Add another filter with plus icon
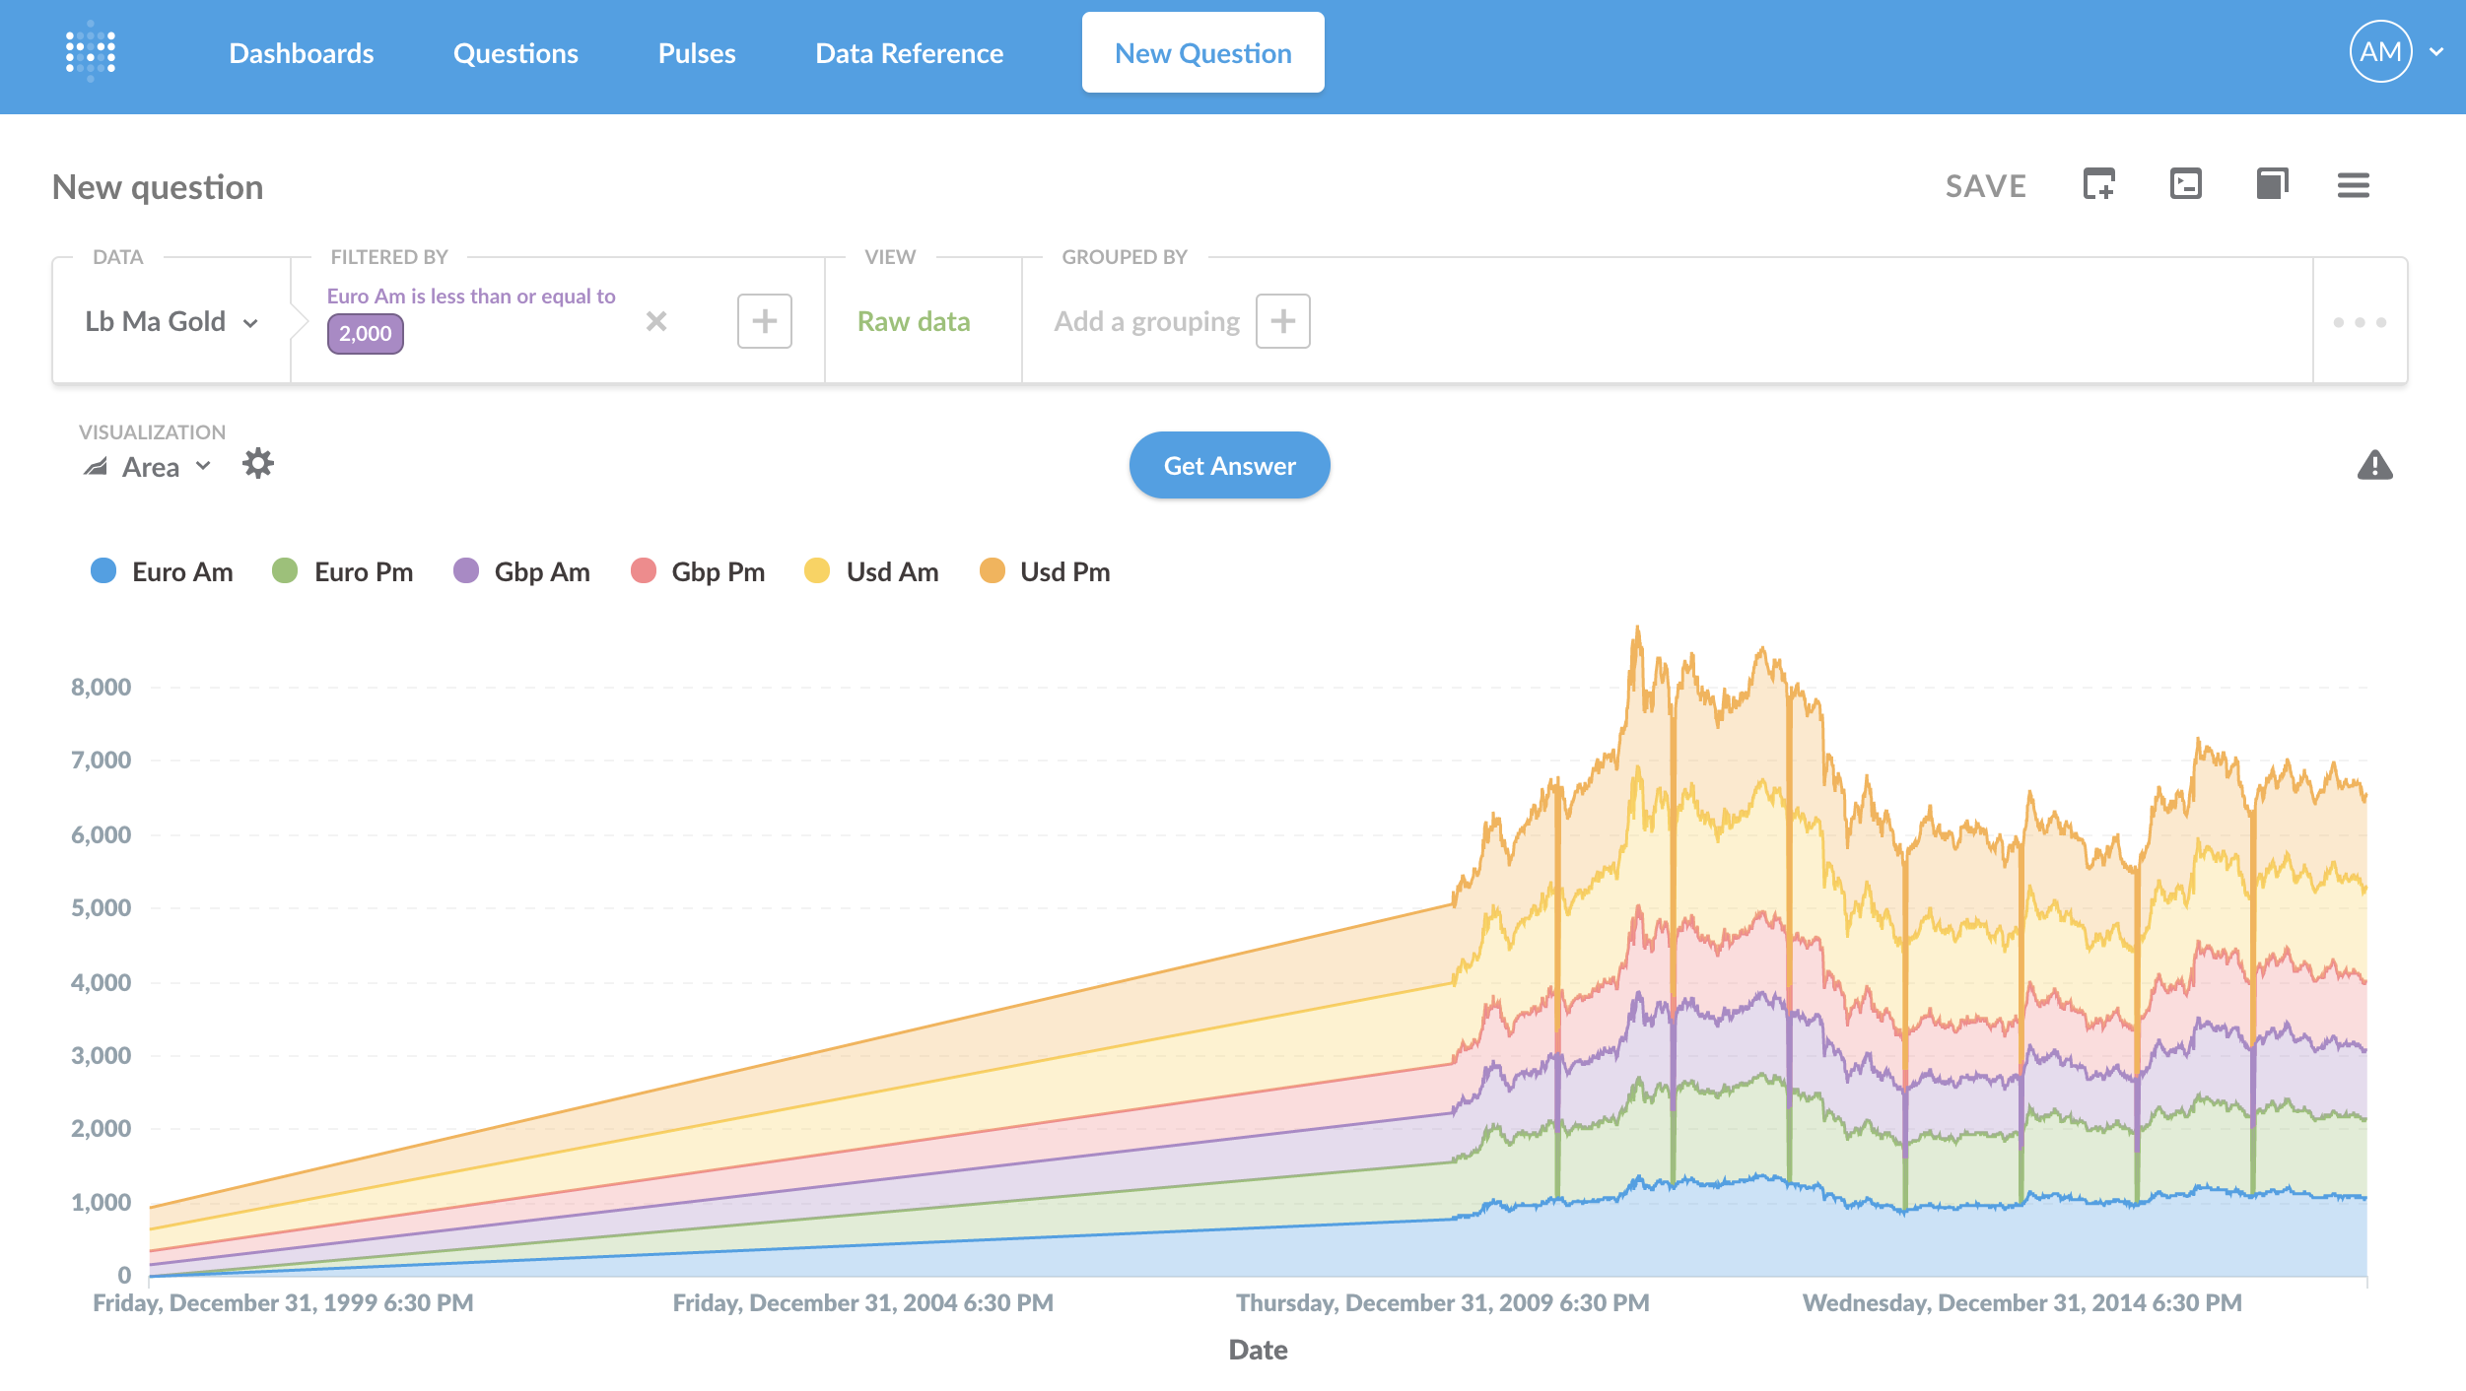The width and height of the screenshot is (2466, 1391). coord(764,321)
